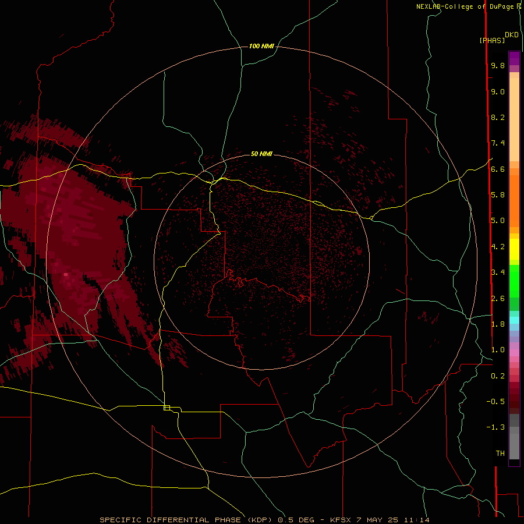Pick the dark maroon band of the color bar
The height and width of the screenshot is (524, 524).
[514, 398]
